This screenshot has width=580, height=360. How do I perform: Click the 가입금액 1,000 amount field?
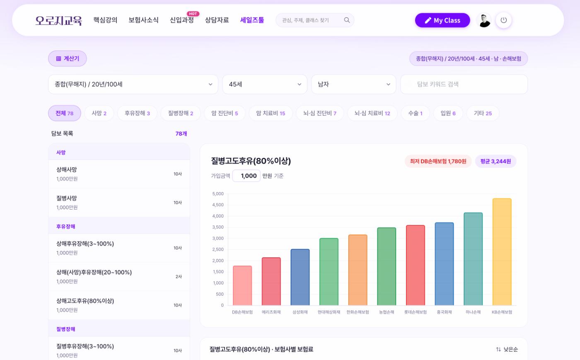pyautogui.click(x=247, y=176)
